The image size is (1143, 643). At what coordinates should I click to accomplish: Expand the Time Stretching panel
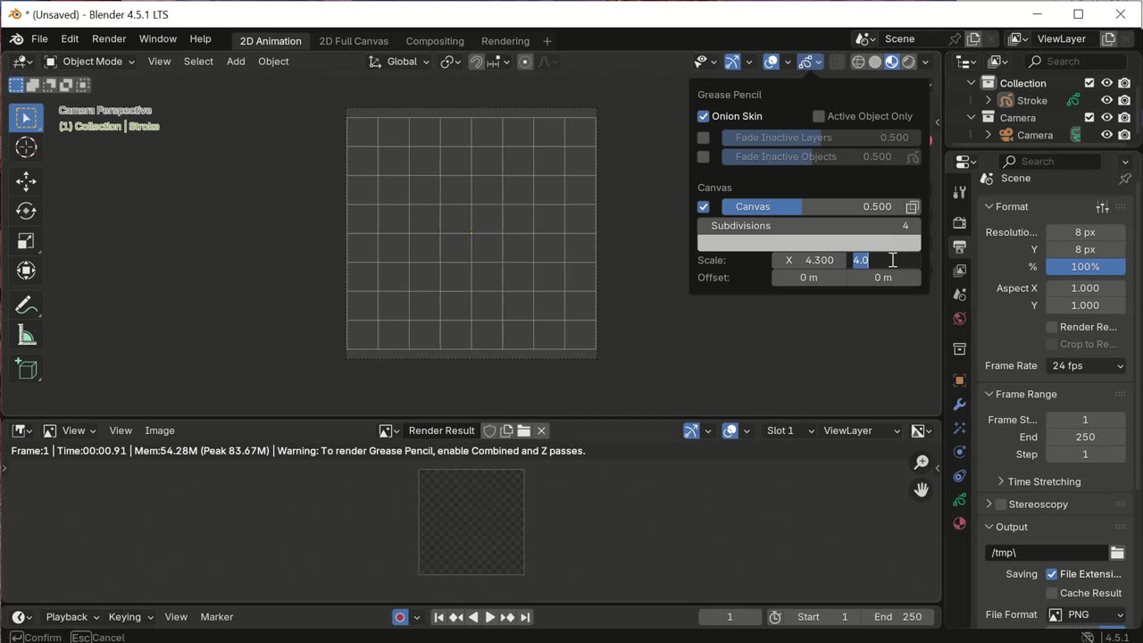tap(1043, 481)
